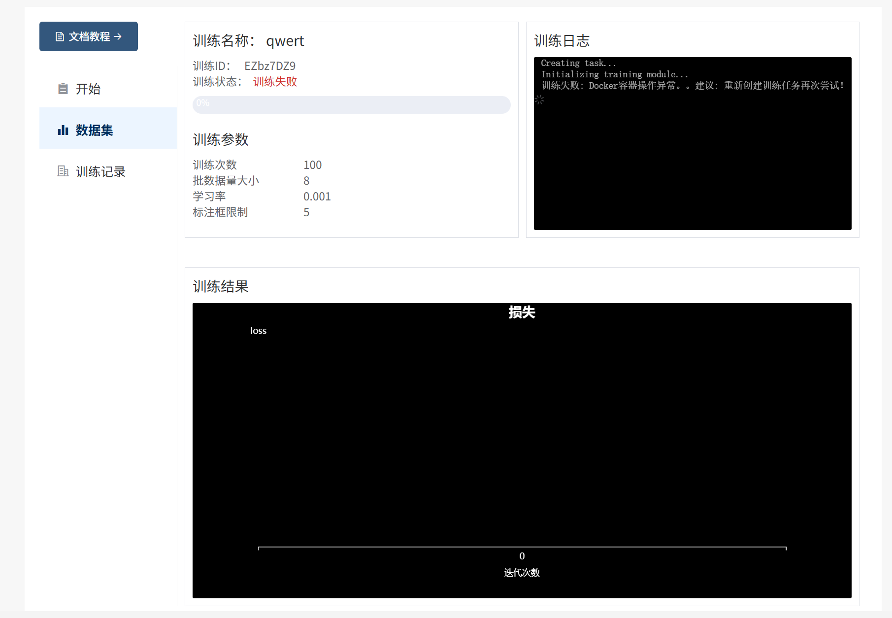Click the training name qwert
The width and height of the screenshot is (892, 618).
285,41
